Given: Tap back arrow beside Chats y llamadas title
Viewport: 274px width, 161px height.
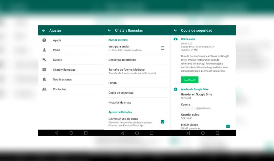Looking at the screenshot, I should pos(109,30).
